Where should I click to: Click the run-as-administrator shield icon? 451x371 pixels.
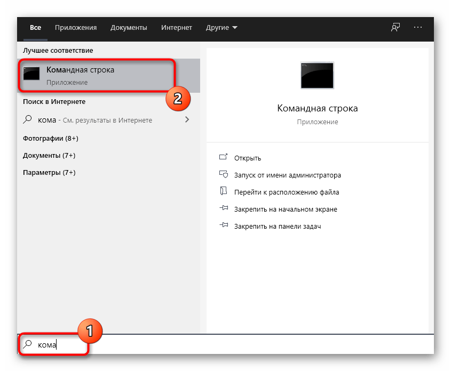(224, 174)
